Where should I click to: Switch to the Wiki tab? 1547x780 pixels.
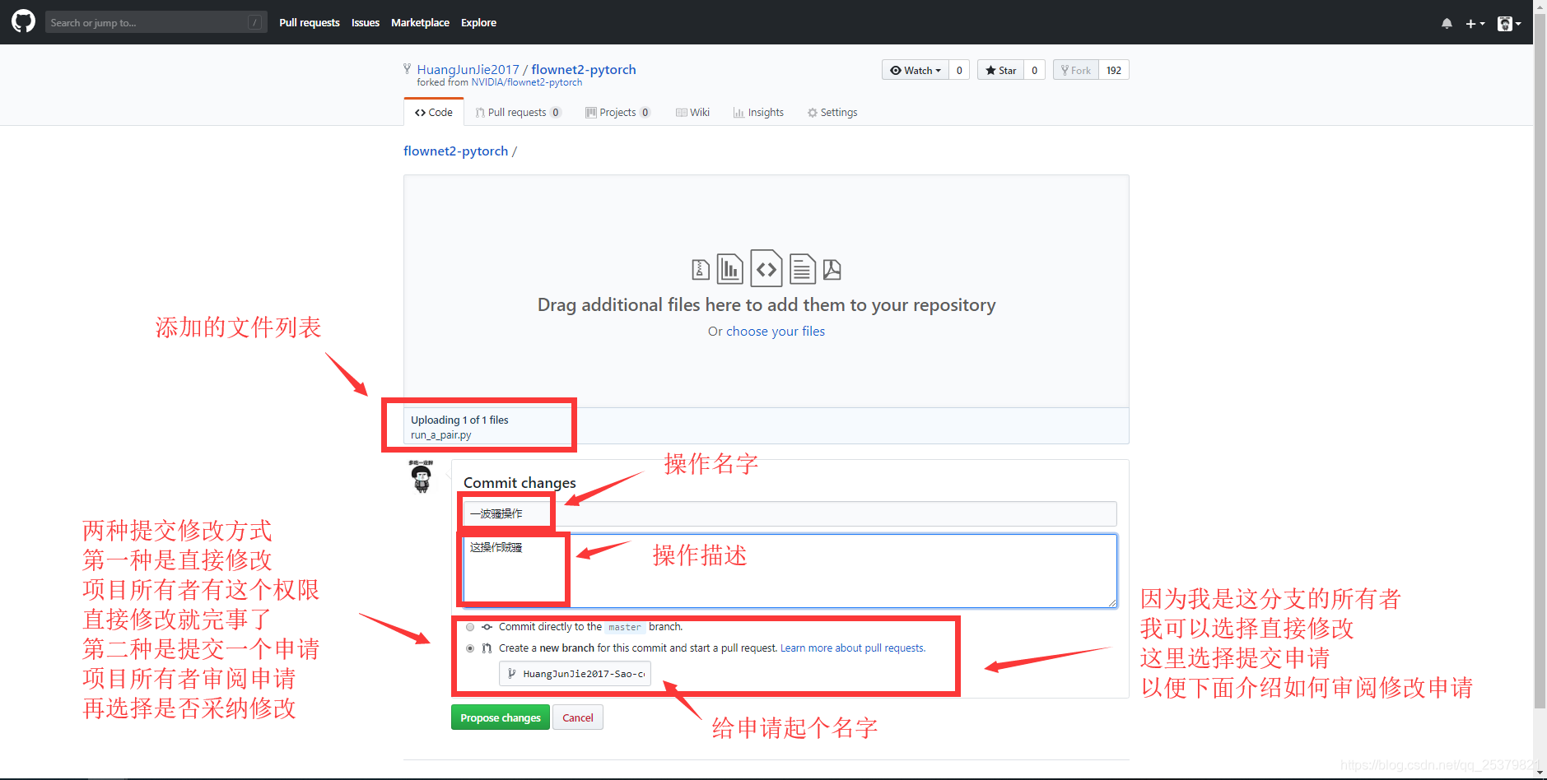(x=692, y=112)
